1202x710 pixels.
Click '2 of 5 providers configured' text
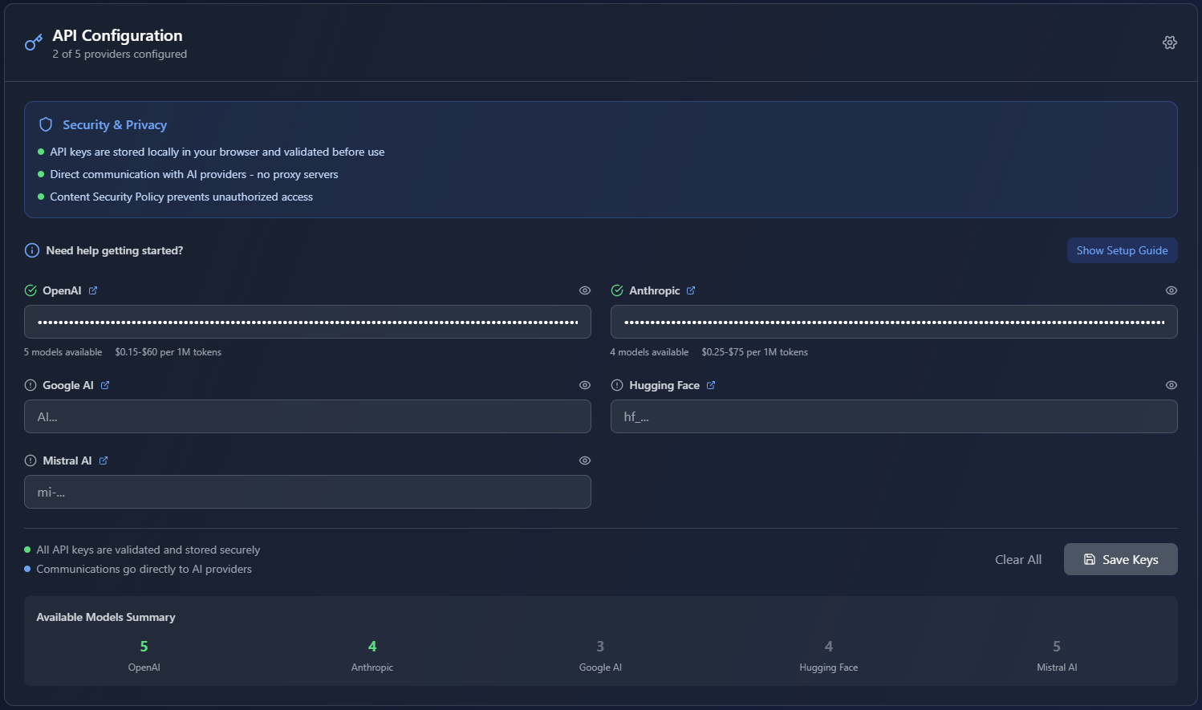click(120, 54)
